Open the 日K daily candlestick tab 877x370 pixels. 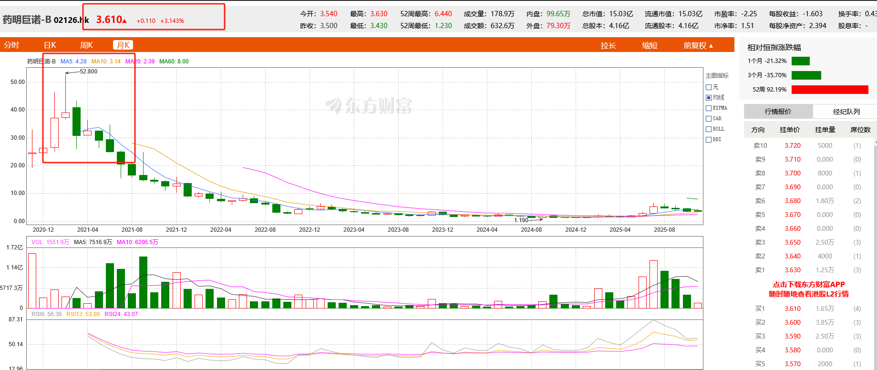50,45
